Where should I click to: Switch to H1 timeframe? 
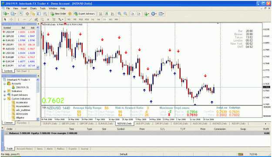pyautogui.click(x=93, y=20)
